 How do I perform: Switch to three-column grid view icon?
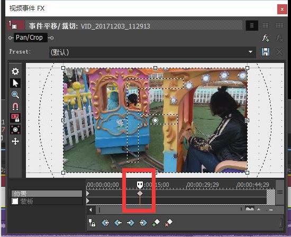[x=279, y=25]
